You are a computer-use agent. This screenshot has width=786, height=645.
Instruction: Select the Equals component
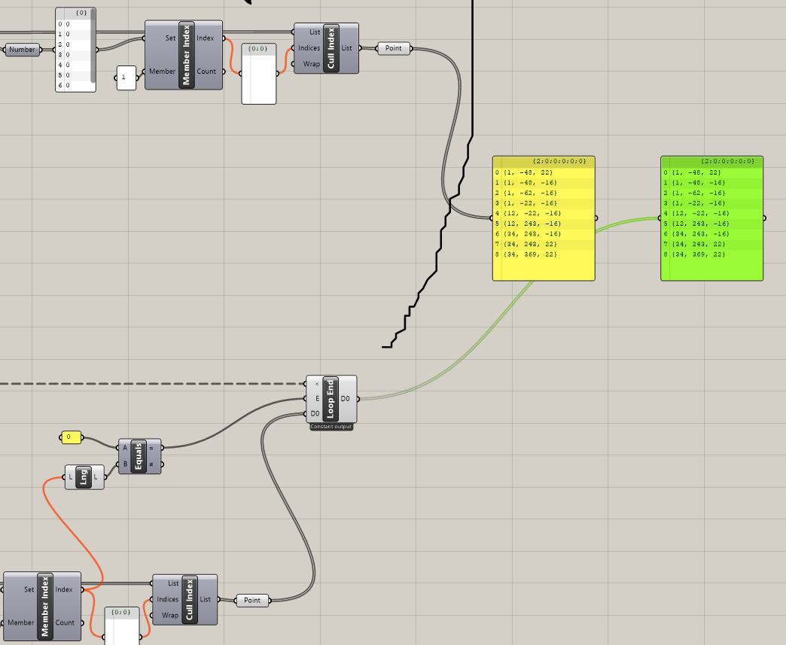(139, 456)
